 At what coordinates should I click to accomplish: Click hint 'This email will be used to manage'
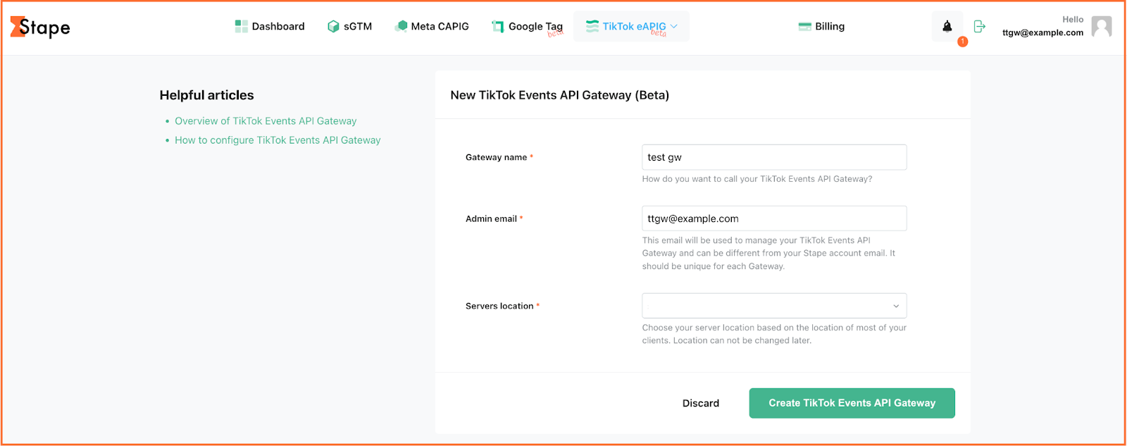pyautogui.click(x=768, y=253)
